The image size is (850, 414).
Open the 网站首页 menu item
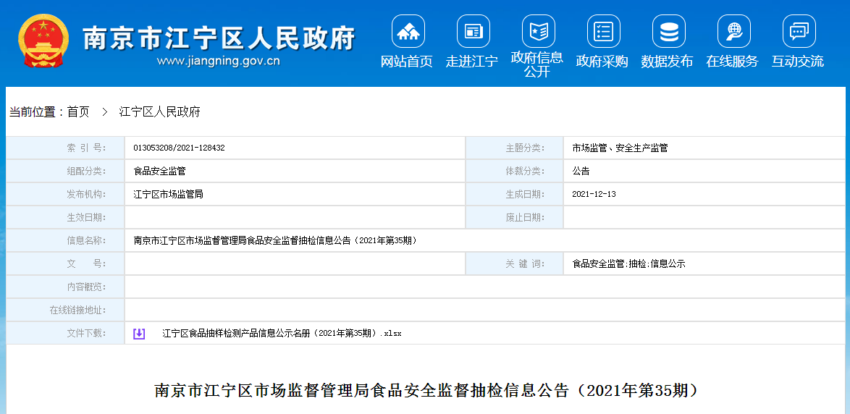pos(407,62)
